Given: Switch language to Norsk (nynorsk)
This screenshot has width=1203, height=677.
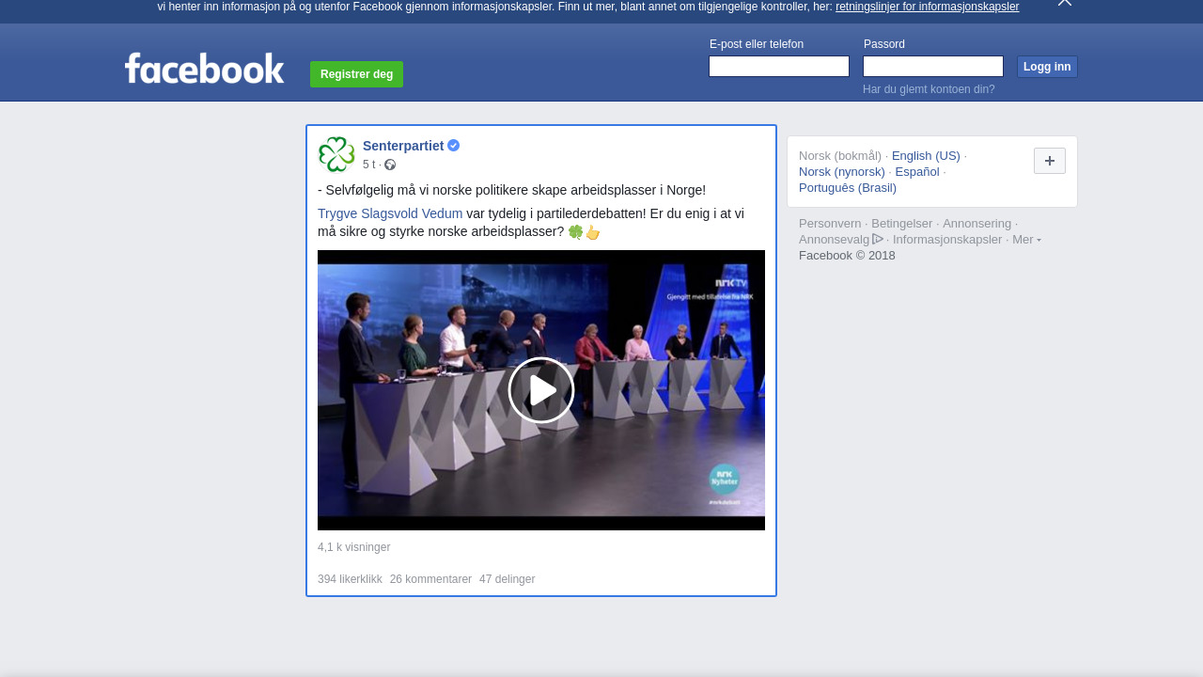Looking at the screenshot, I should coord(842,172).
